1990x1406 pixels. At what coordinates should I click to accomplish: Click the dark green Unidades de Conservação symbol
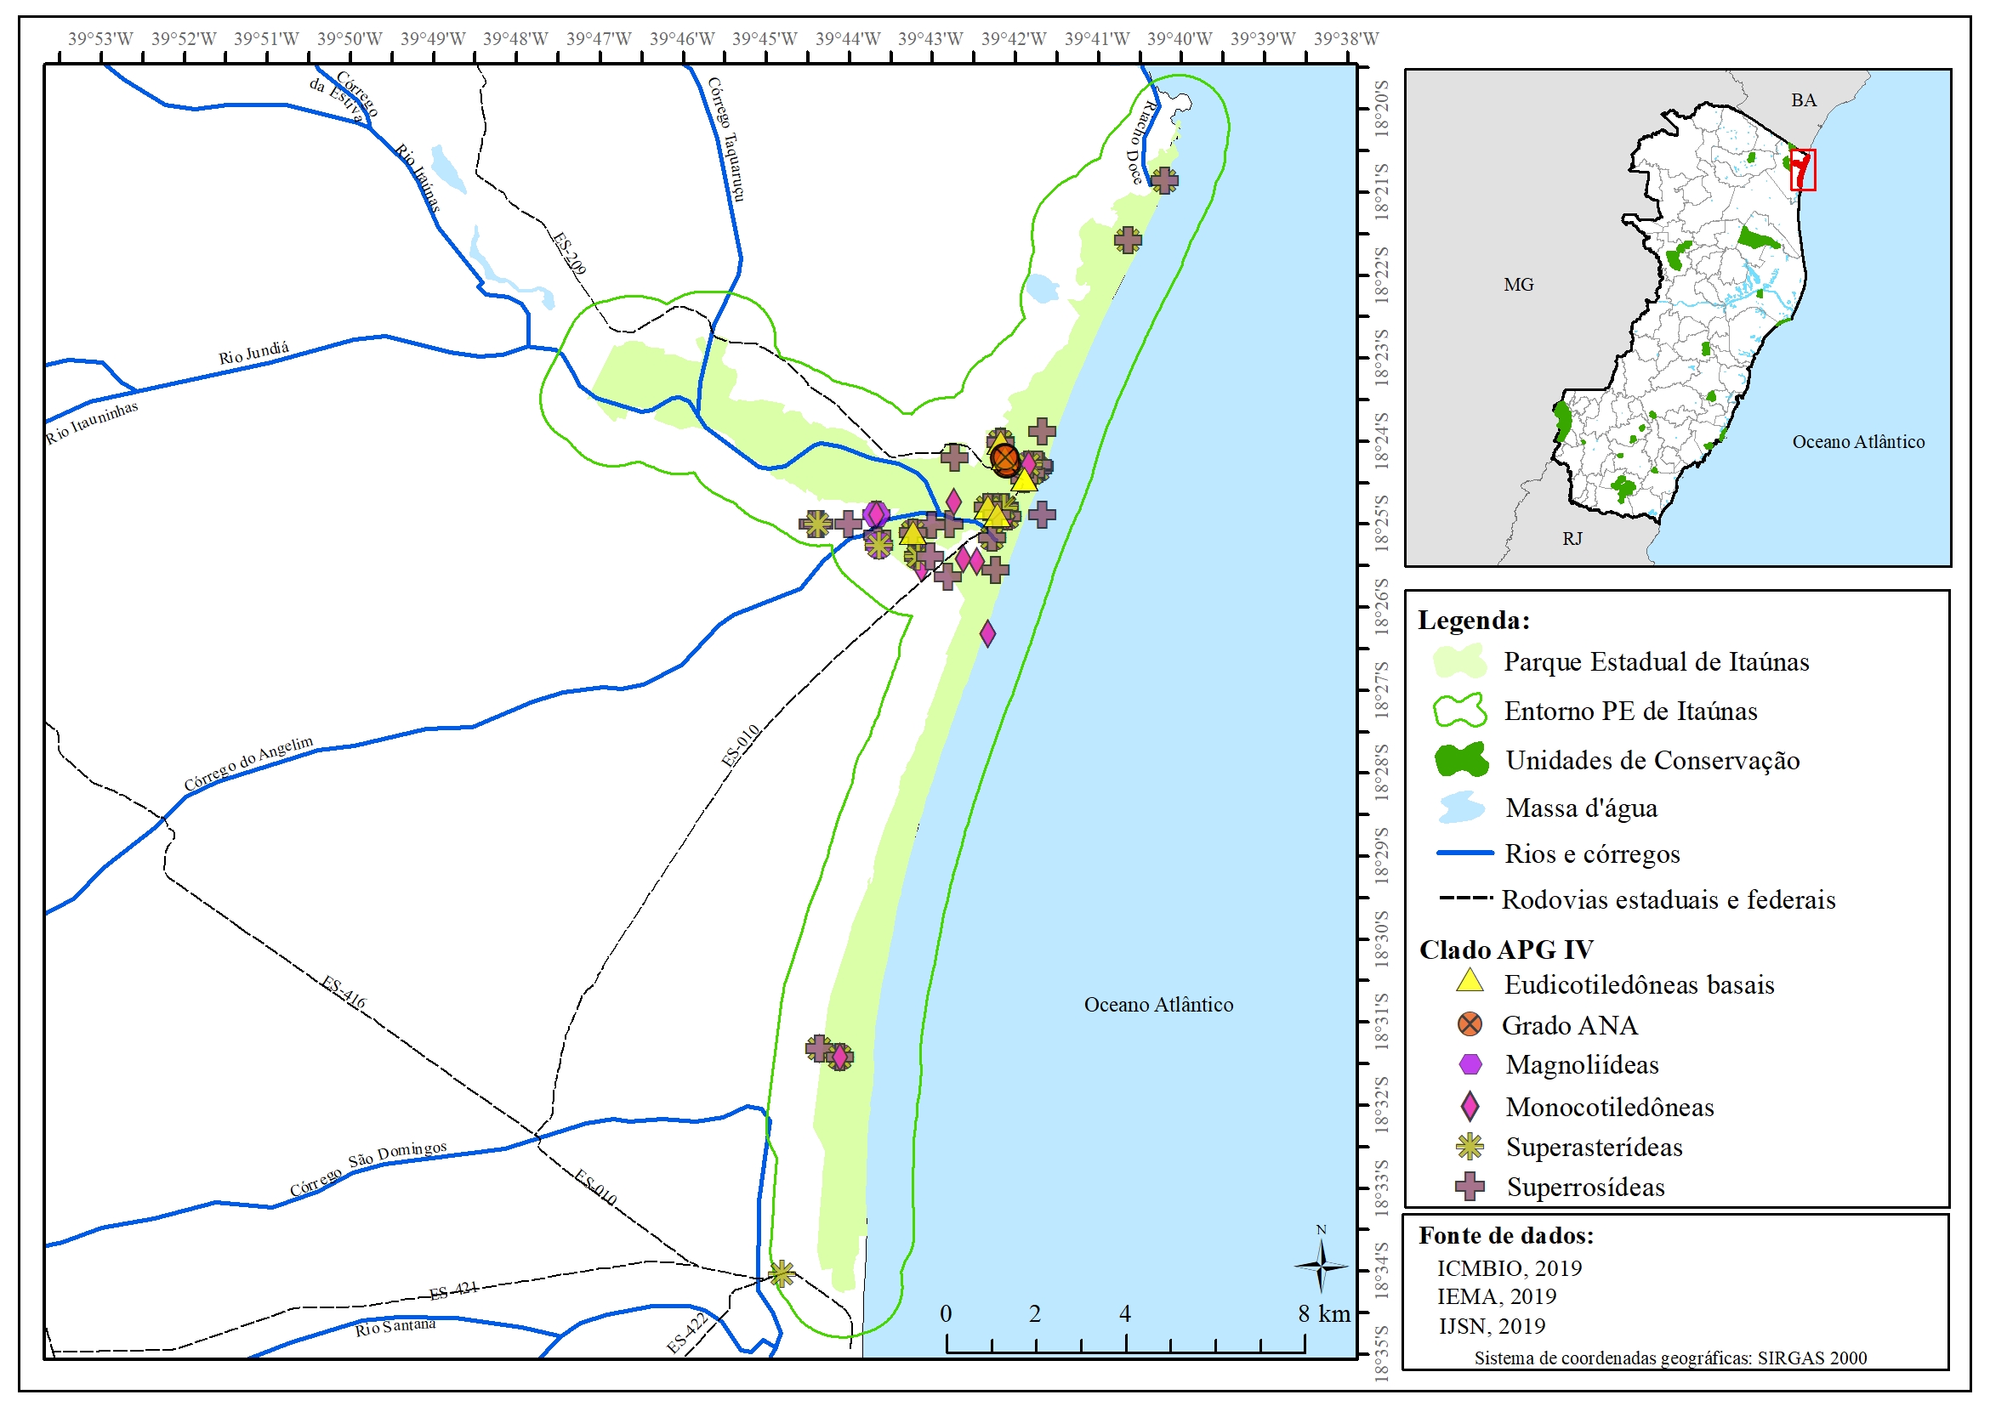click(x=1462, y=760)
